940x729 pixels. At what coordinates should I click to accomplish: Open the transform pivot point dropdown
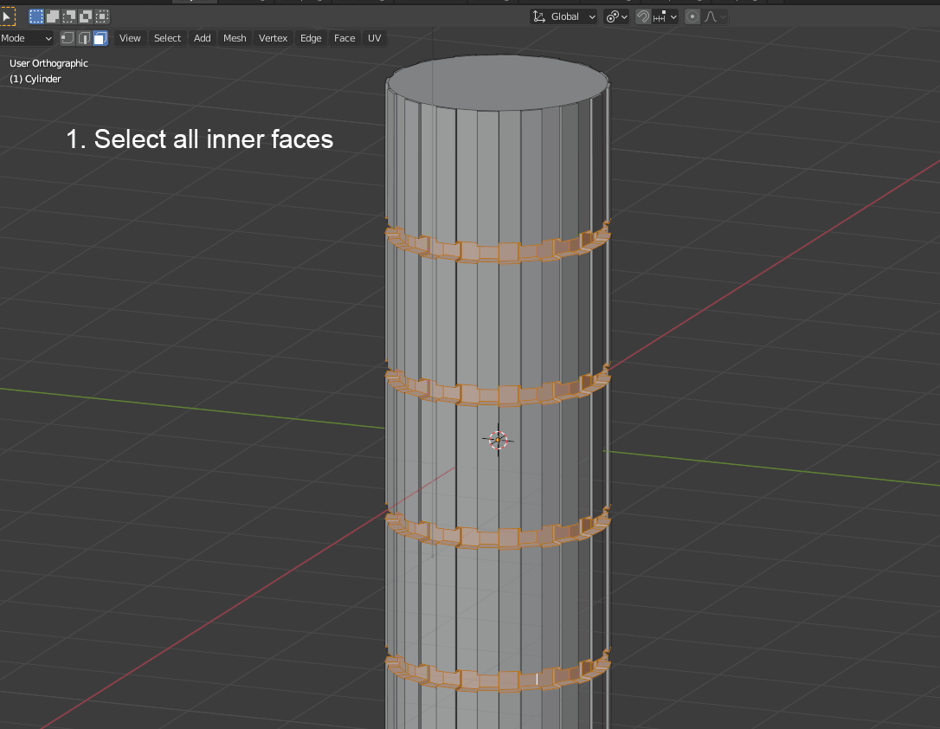point(615,16)
